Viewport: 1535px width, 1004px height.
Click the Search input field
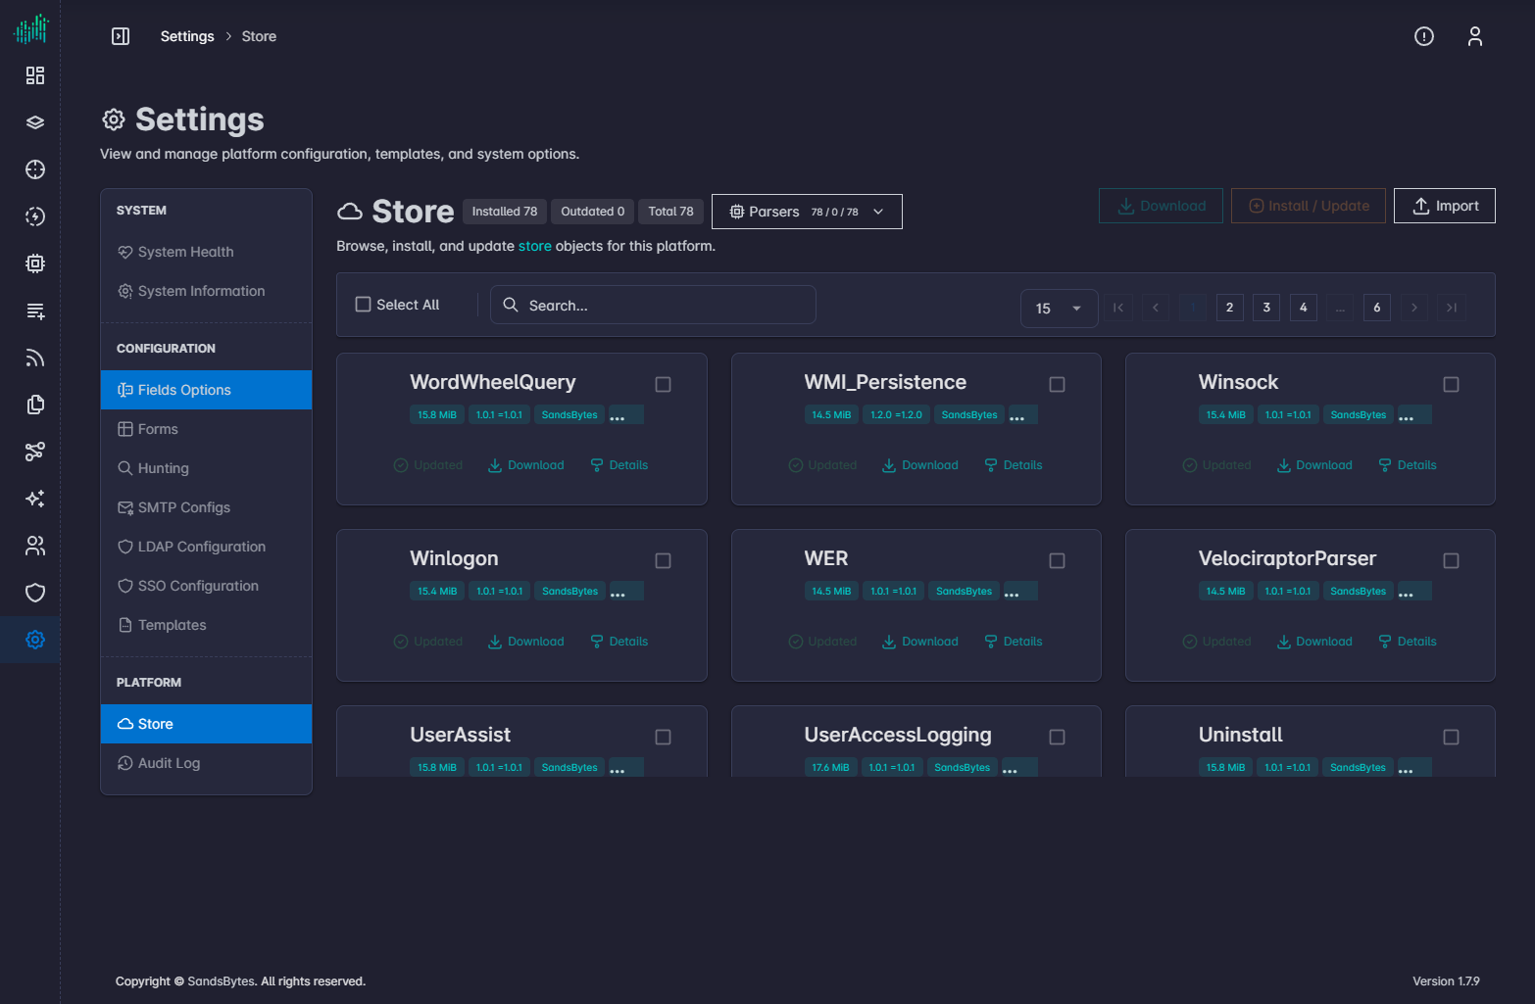click(x=653, y=305)
